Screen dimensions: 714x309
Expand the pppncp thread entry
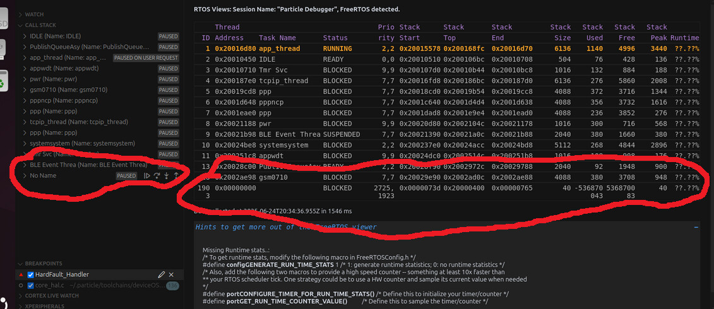25,100
